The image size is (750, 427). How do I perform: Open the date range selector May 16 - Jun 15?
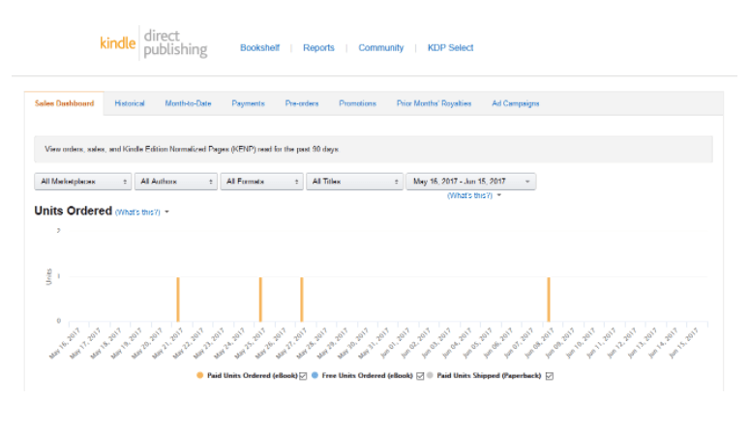click(470, 182)
